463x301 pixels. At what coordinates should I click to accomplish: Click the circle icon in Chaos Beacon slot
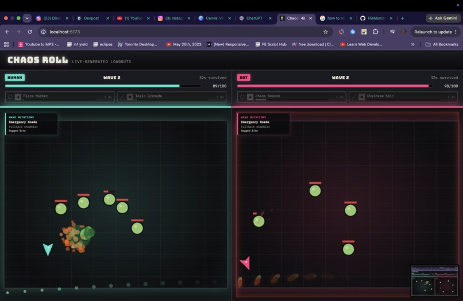[242, 97]
